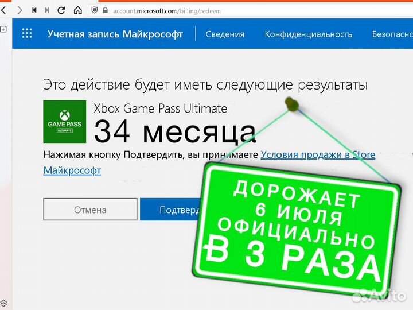Click the heading Это действие будет иметь следующие результаты
This screenshot has height=310, width=413.
tap(205, 84)
